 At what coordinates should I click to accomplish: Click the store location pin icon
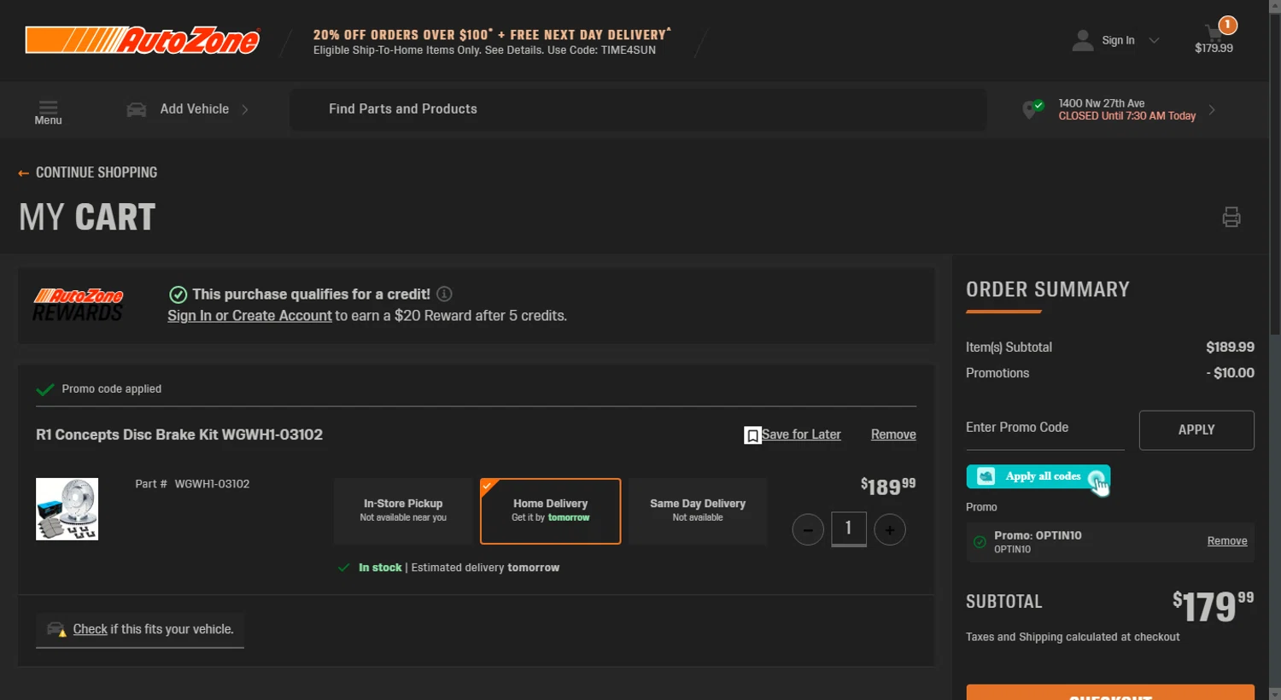[x=1032, y=109]
